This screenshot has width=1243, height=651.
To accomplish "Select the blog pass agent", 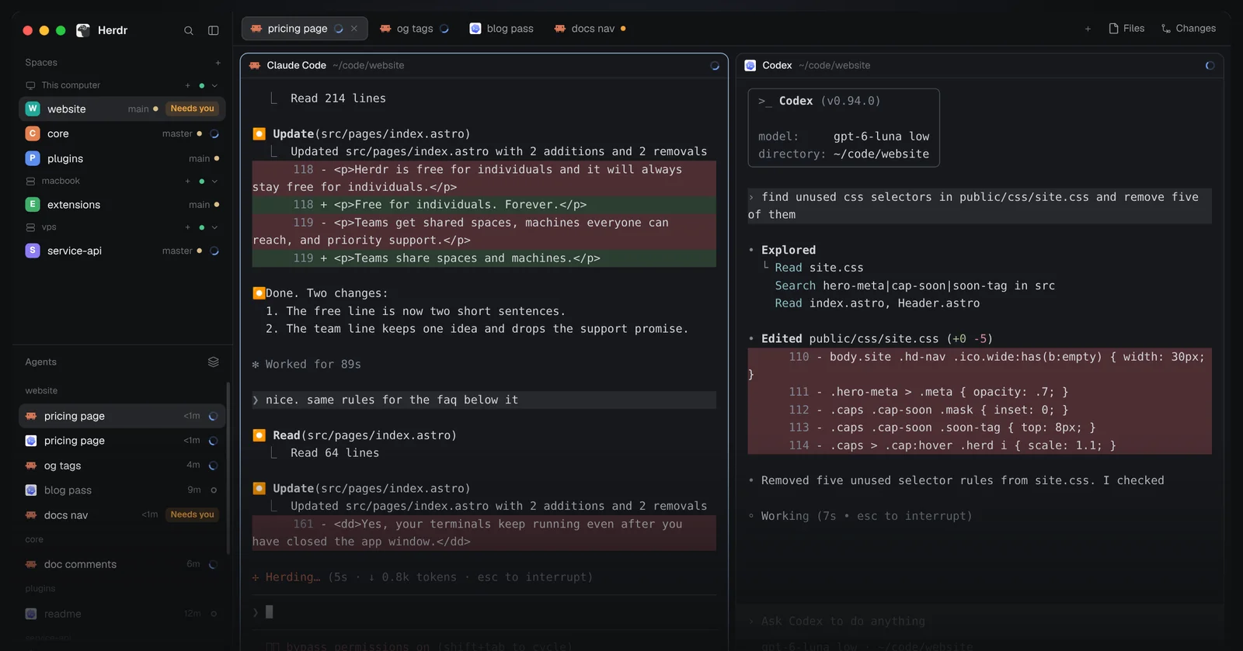I will (122, 490).
